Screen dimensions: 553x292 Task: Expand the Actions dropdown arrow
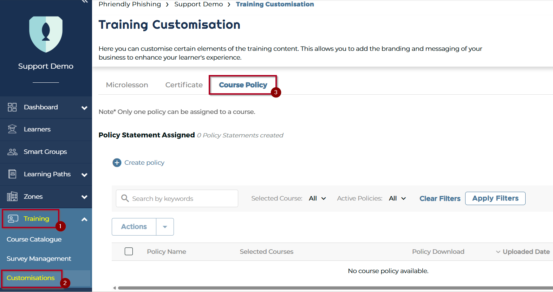tap(165, 227)
